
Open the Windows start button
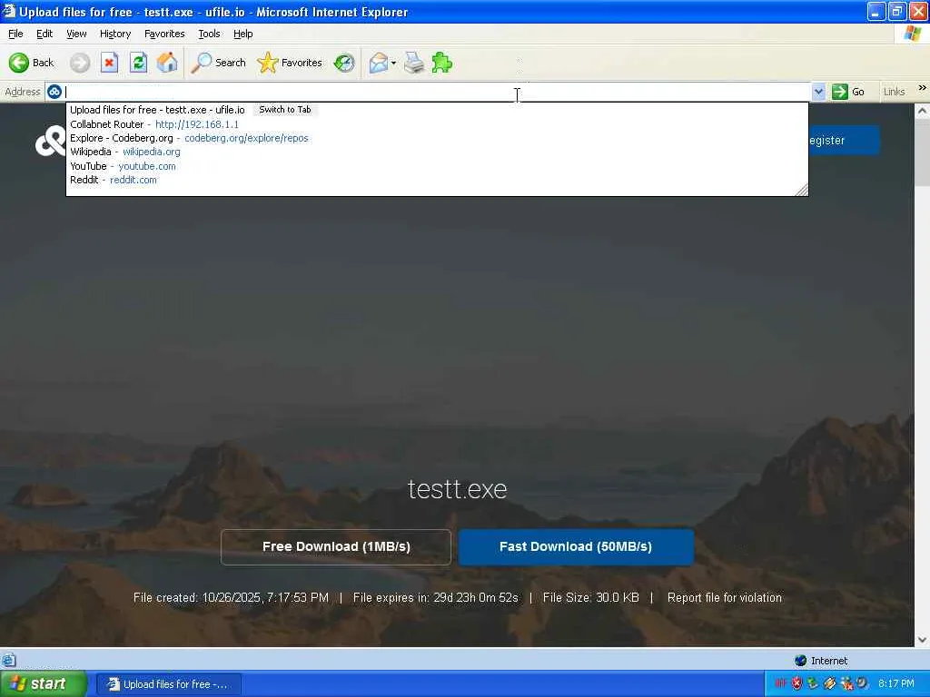44,684
